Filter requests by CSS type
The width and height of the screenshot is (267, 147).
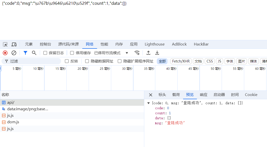pyautogui.click(x=210, y=61)
